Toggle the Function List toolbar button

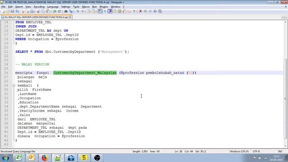(x=124, y=11)
